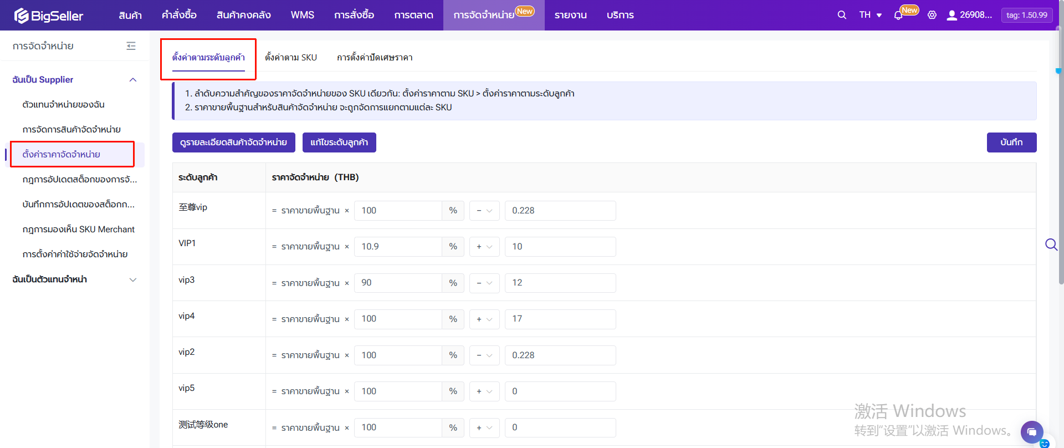This screenshot has width=1064, height=448.
Task: Collapse the sidebar menu icon
Action: pos(131,46)
